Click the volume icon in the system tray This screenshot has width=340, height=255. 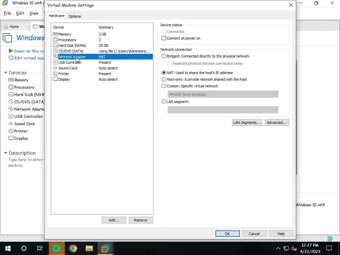tap(294, 248)
